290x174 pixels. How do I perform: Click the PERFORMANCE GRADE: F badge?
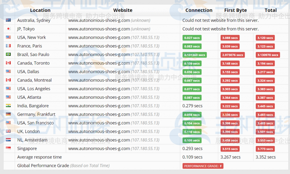click(x=202, y=166)
